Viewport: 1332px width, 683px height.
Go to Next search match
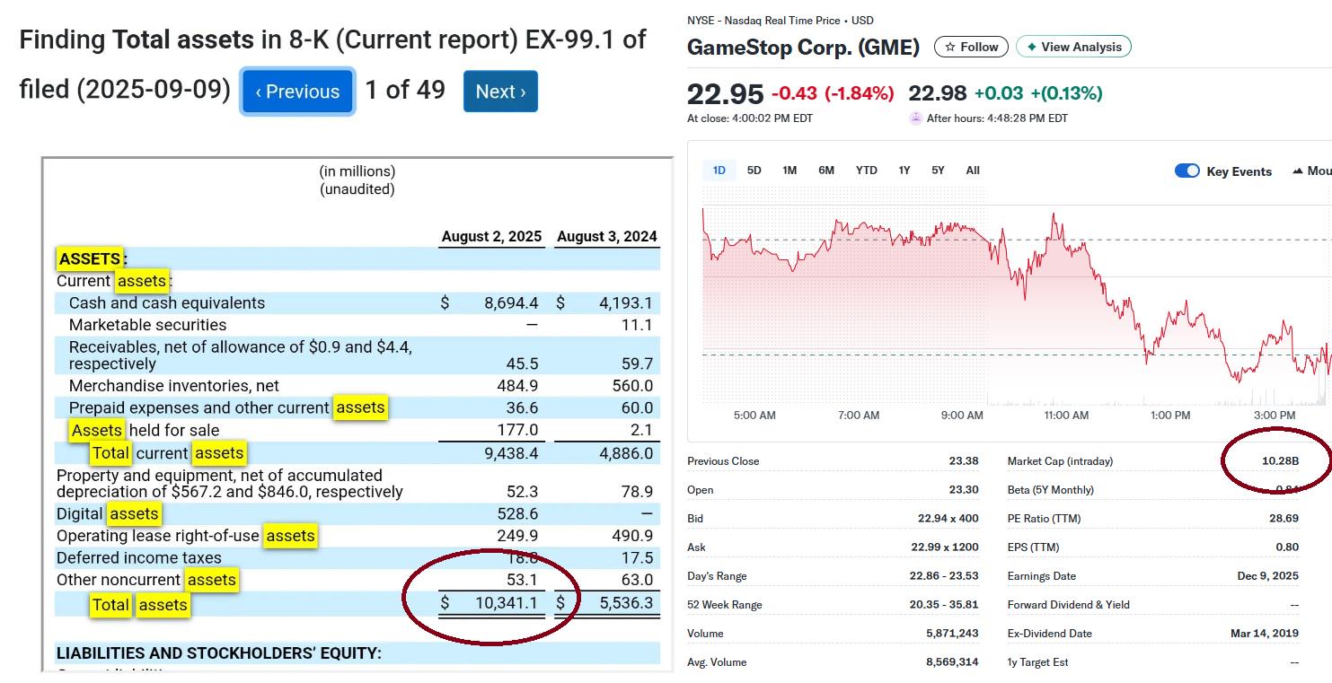click(x=500, y=92)
